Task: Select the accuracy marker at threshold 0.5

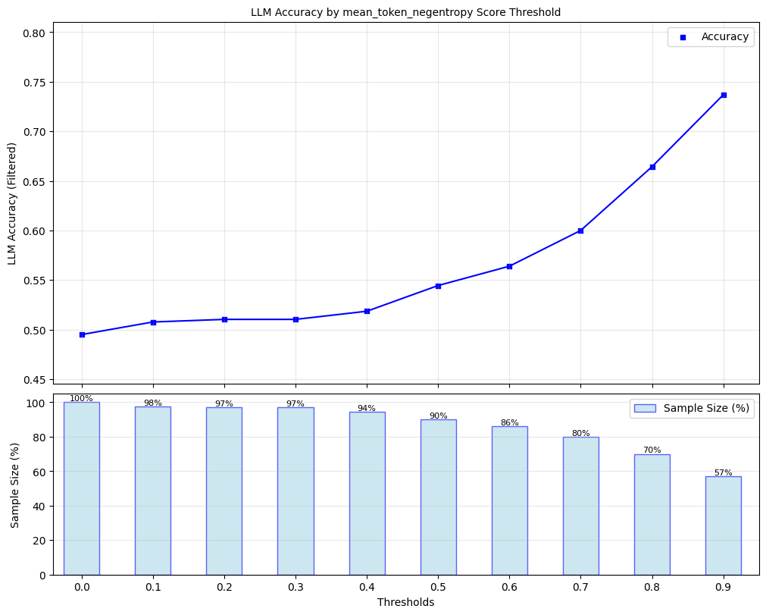Action: [x=438, y=286]
